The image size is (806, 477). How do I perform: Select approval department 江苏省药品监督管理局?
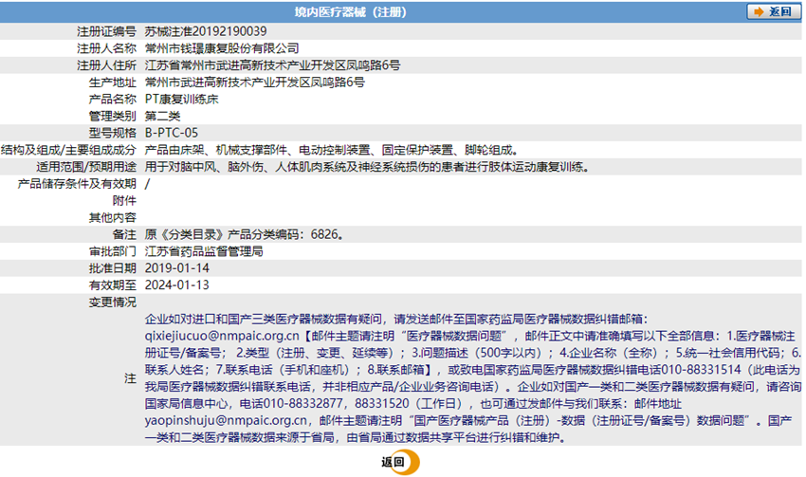click(x=204, y=252)
